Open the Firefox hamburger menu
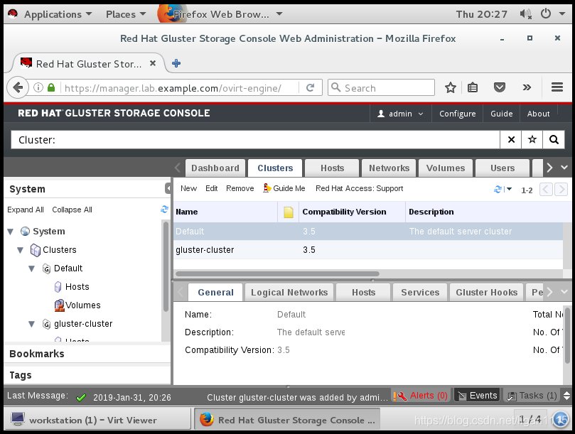The height and width of the screenshot is (434, 575). coord(557,87)
